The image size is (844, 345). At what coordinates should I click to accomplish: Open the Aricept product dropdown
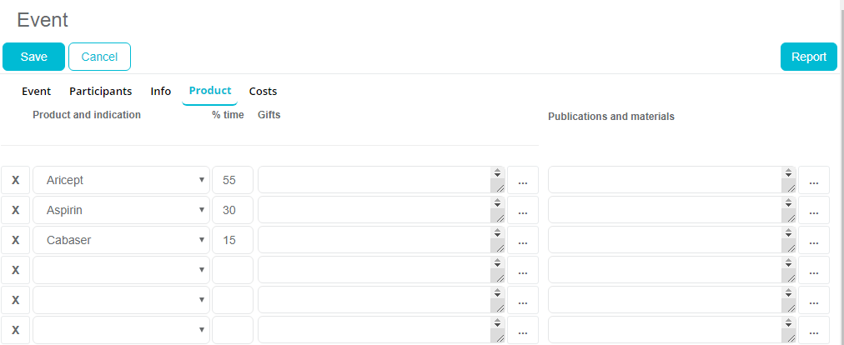tap(121, 180)
